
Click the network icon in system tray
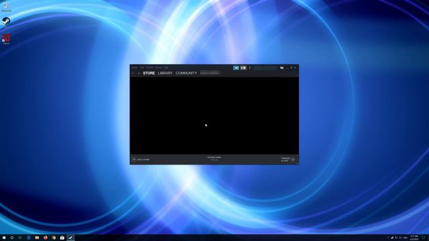coord(396,238)
